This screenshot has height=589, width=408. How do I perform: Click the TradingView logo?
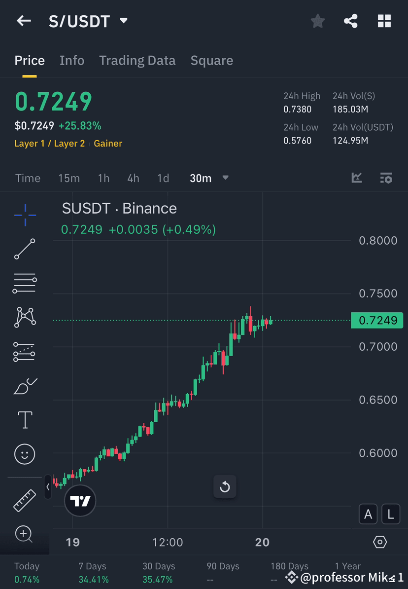pos(80,501)
